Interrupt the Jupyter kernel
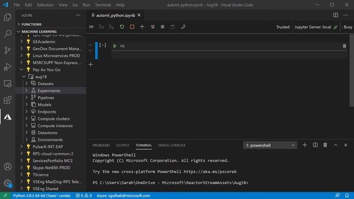Viewport: 354px width, 199px height. pos(132,27)
